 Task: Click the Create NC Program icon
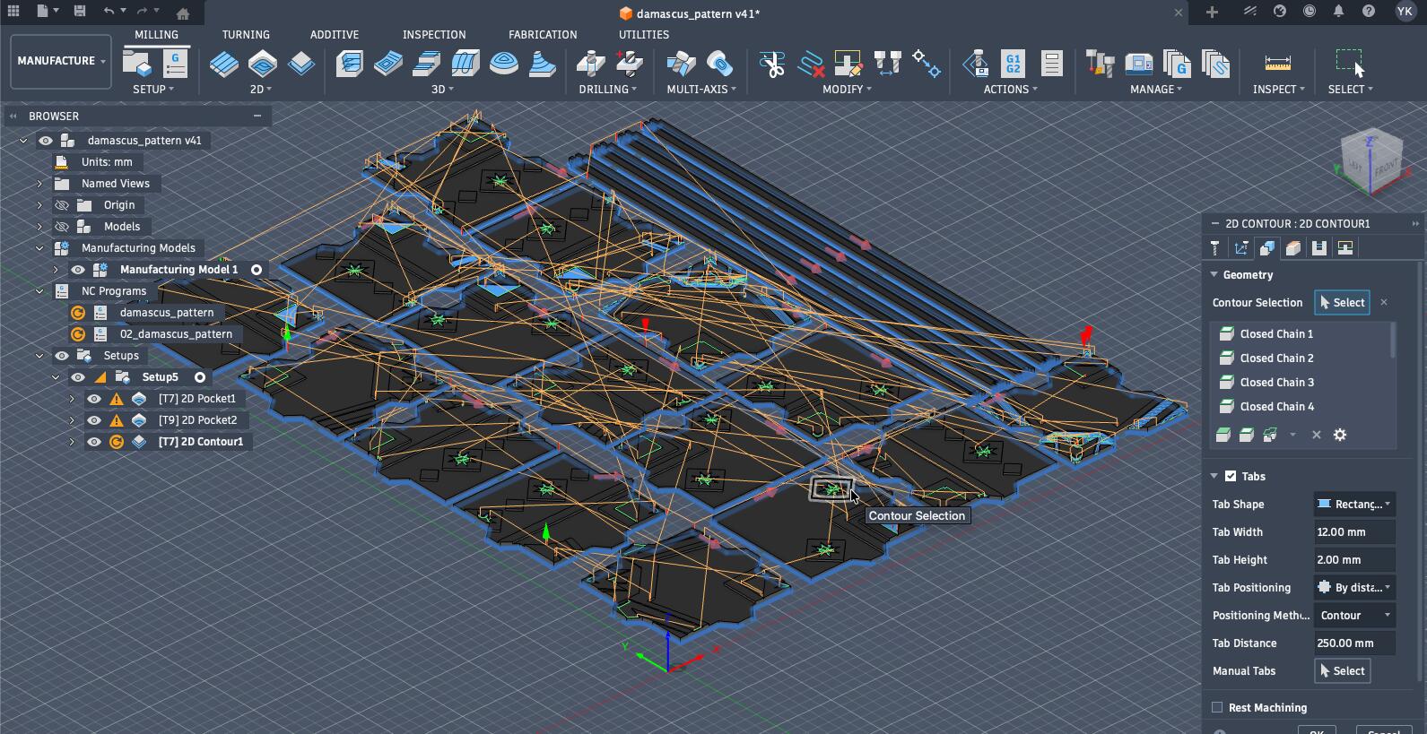point(175,64)
